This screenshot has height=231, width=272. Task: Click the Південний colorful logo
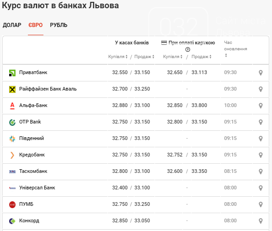(12, 139)
